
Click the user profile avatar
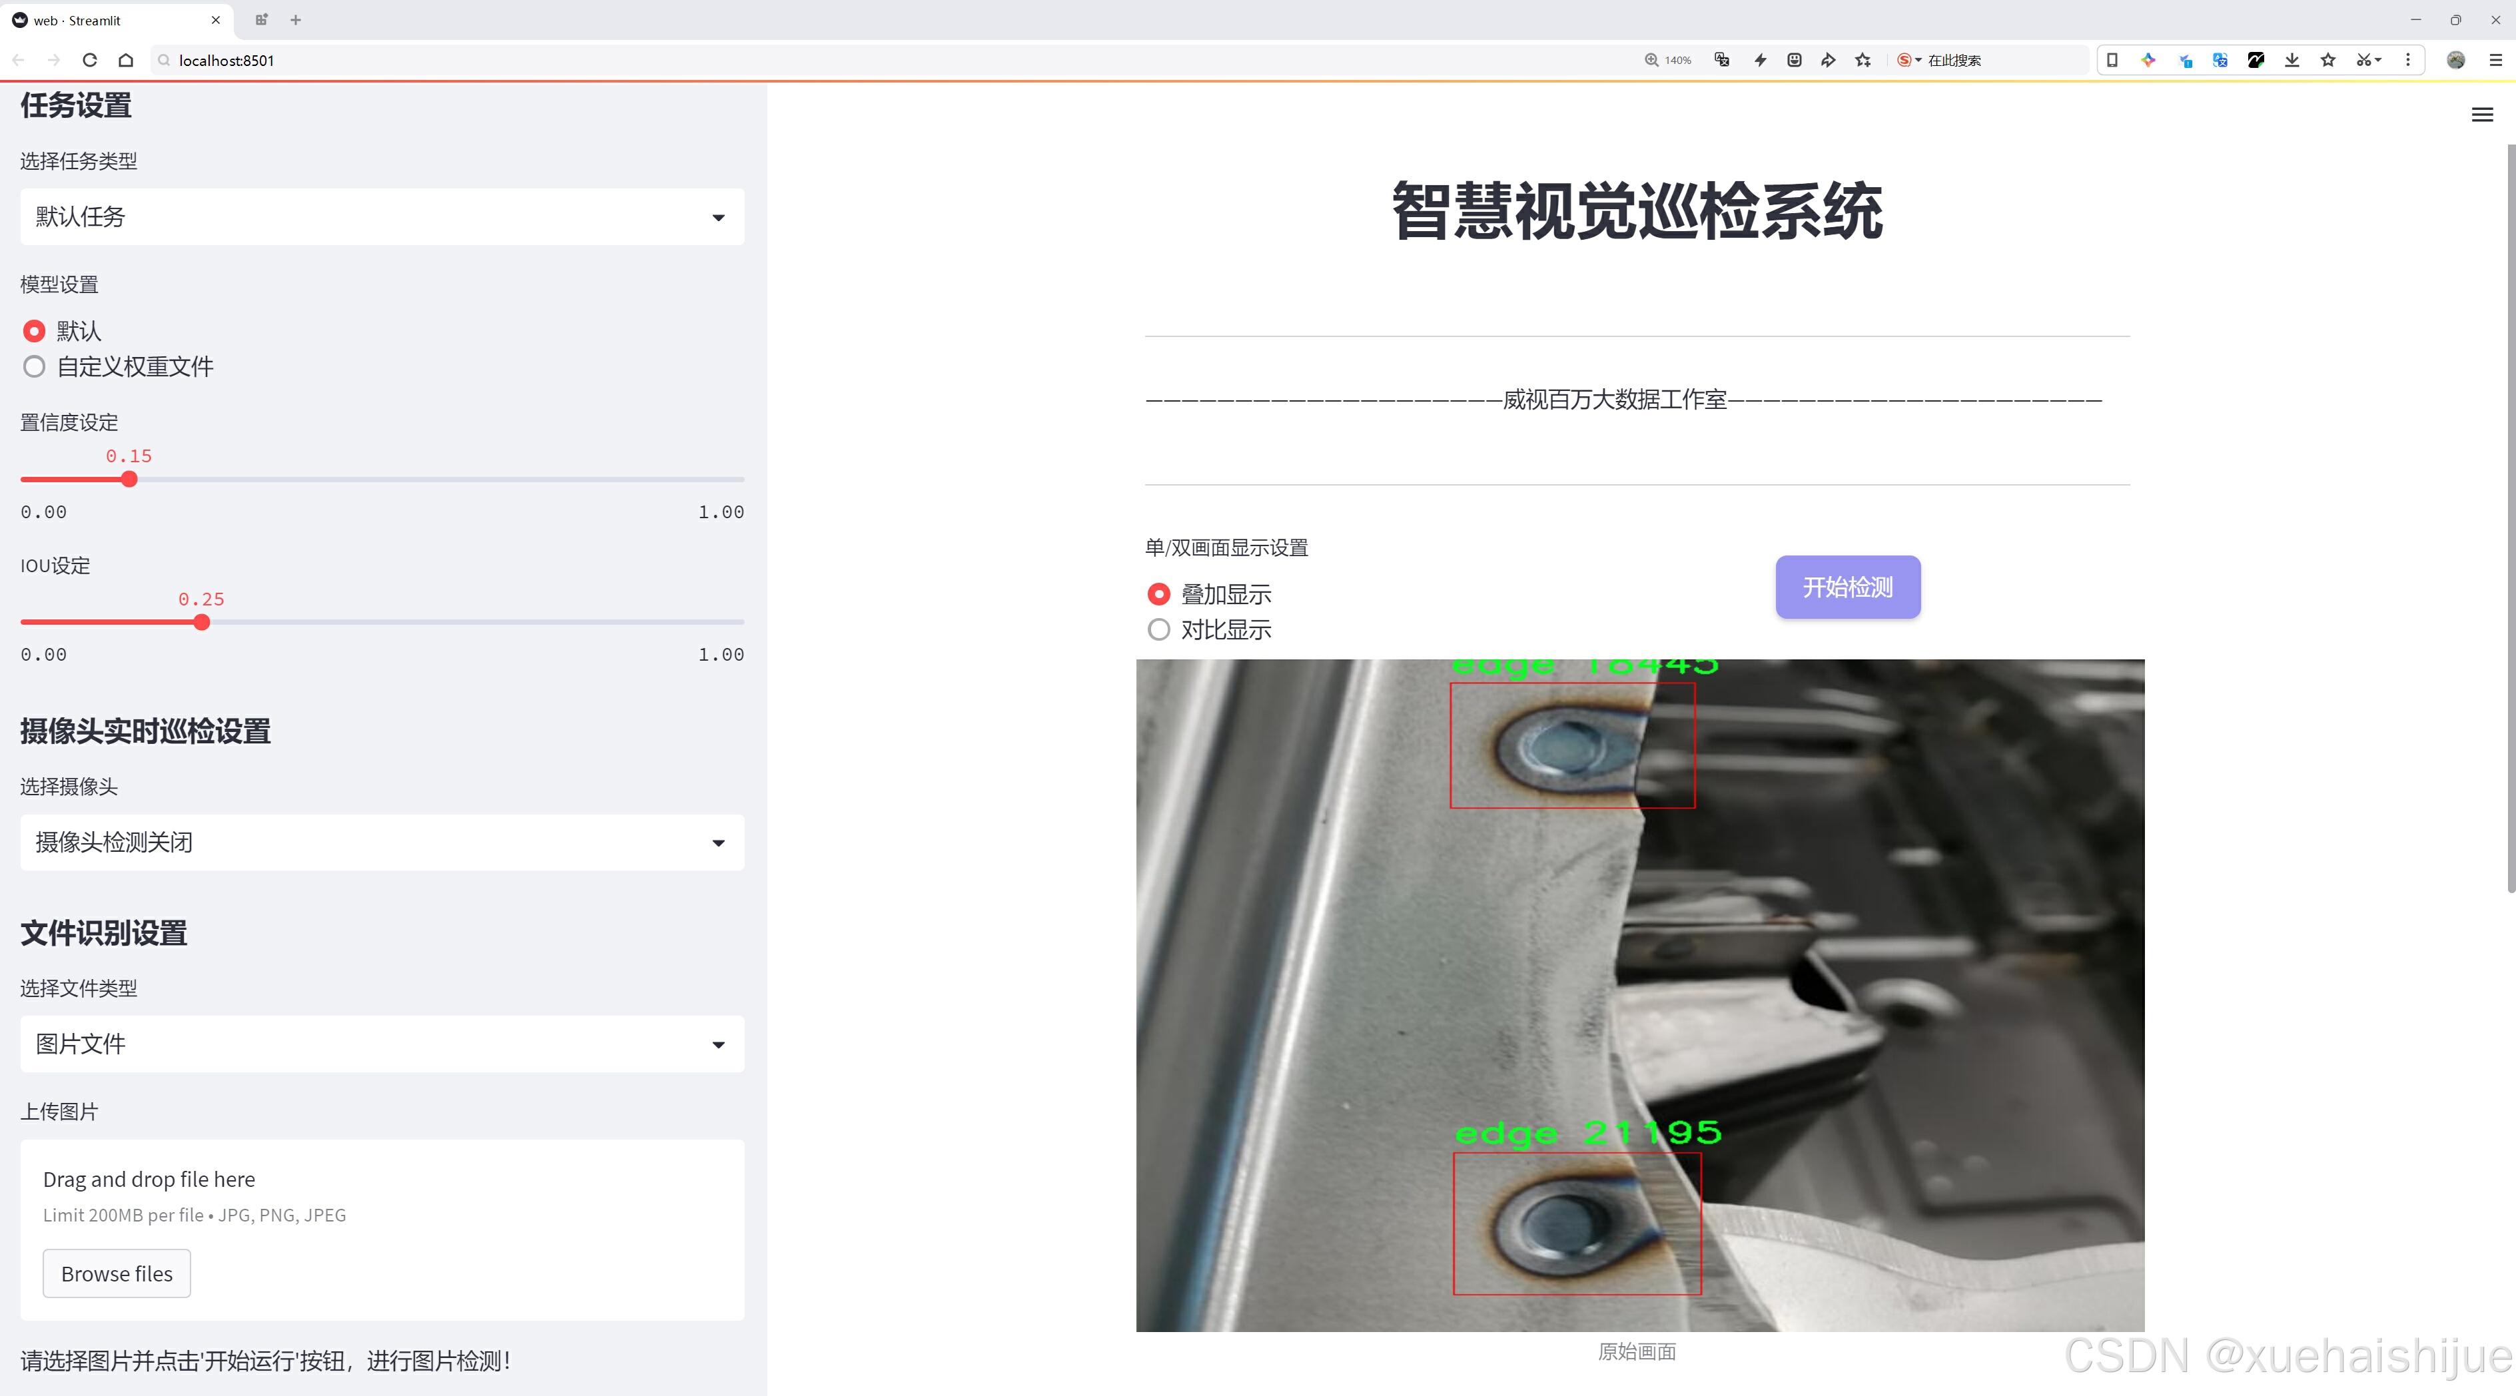(2455, 61)
